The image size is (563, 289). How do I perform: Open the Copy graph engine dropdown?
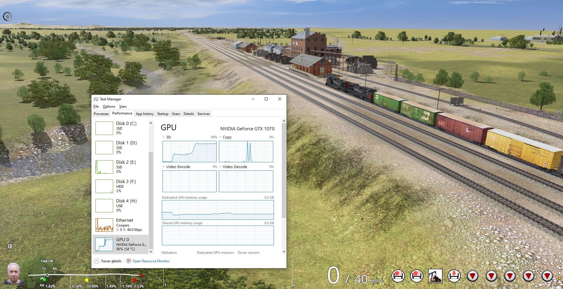[x=220, y=137]
